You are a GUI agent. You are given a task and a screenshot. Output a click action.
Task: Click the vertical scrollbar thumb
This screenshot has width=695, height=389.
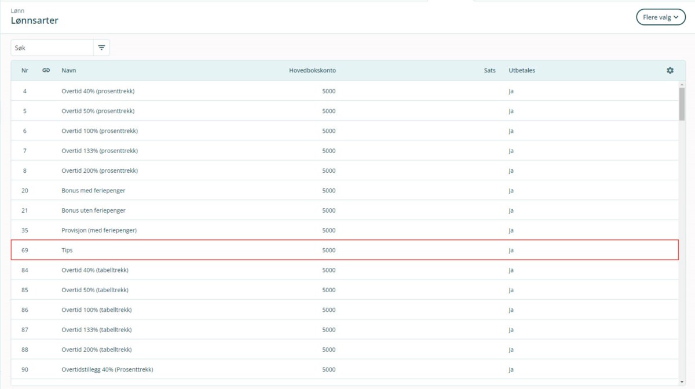(682, 103)
